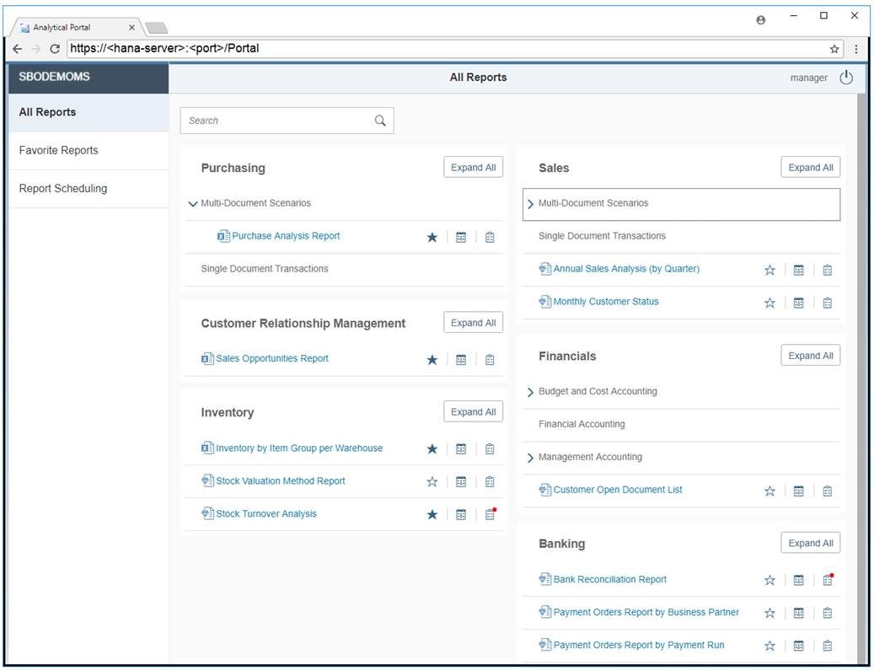This screenshot has height=671, width=874.
Task: Open clipboard list icon for Sales Opportunities Report
Action: pyautogui.click(x=490, y=360)
